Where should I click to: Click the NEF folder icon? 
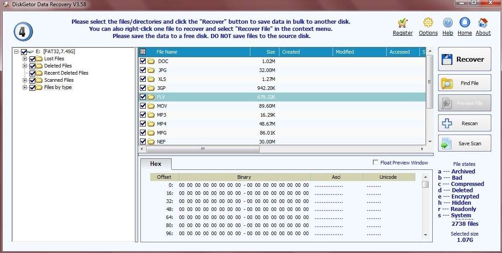151,142
